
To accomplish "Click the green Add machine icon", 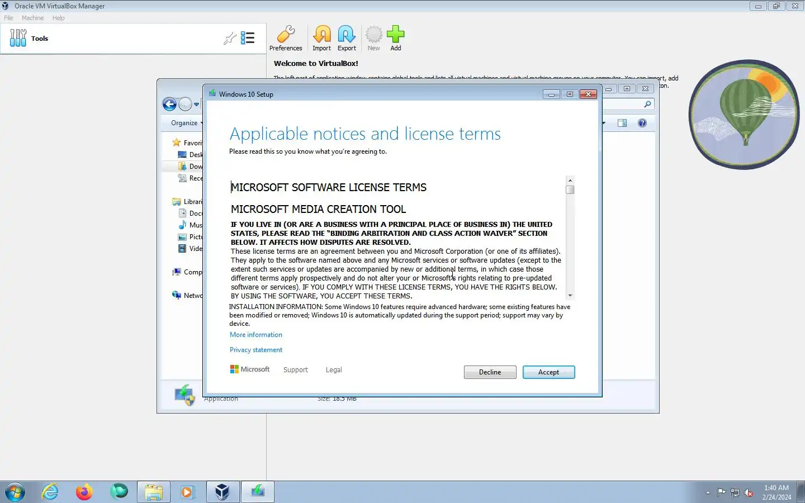I will (x=395, y=38).
